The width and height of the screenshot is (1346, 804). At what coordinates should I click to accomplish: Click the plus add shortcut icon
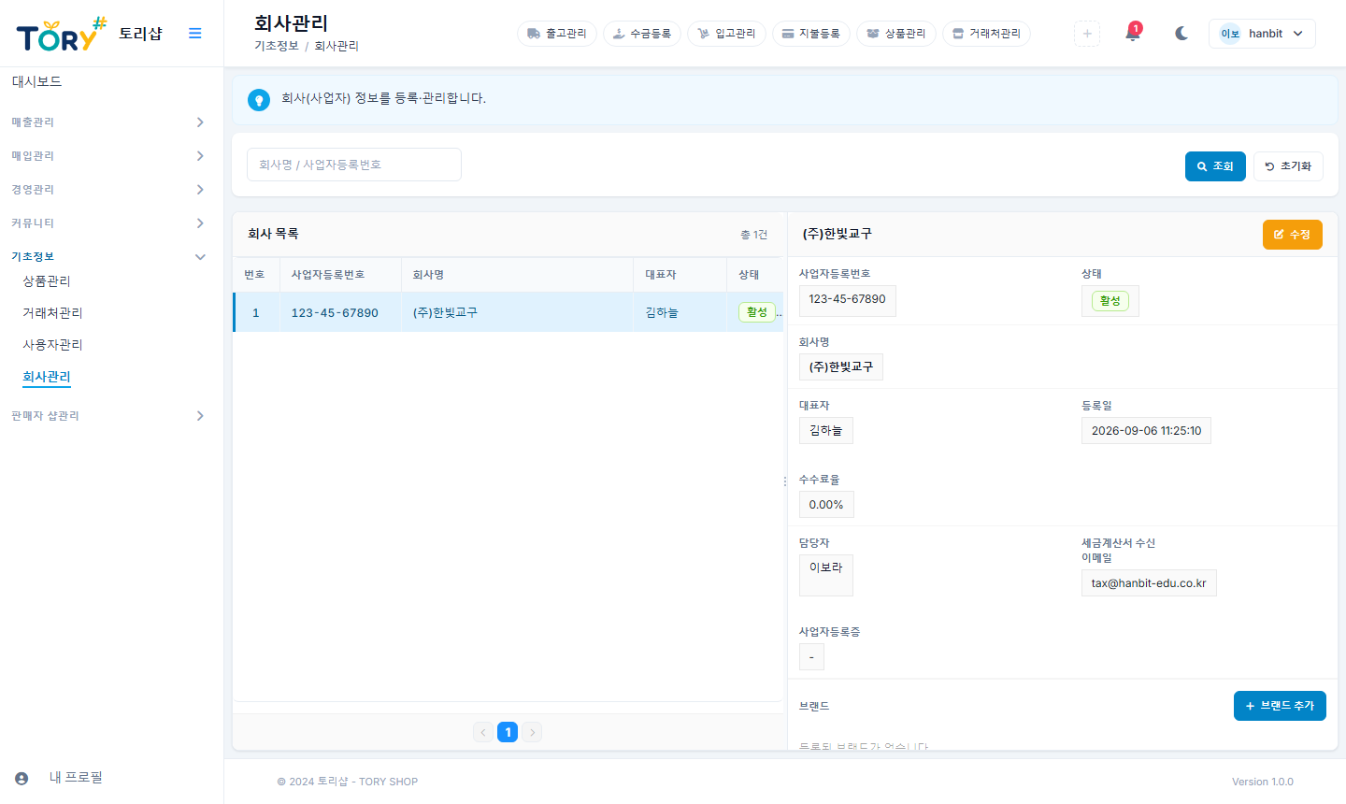coord(1087,34)
